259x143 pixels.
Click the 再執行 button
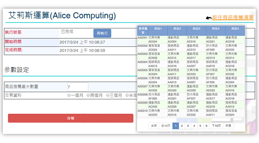click(102, 33)
